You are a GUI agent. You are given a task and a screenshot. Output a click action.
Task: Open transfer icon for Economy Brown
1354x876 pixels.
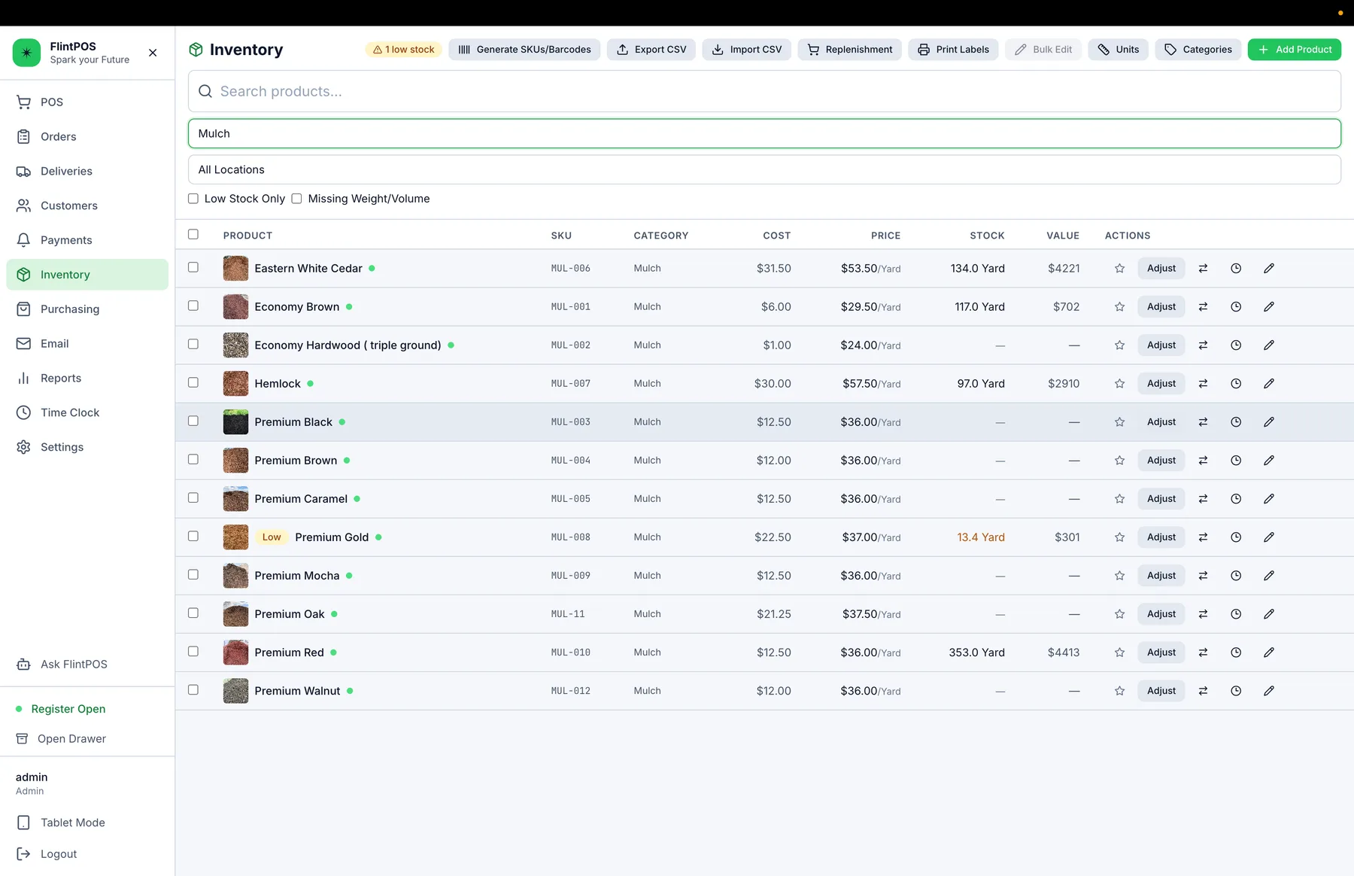coord(1203,307)
